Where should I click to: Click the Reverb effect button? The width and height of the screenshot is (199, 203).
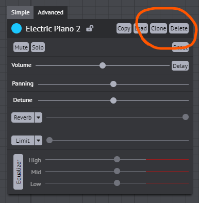[x=23, y=117]
